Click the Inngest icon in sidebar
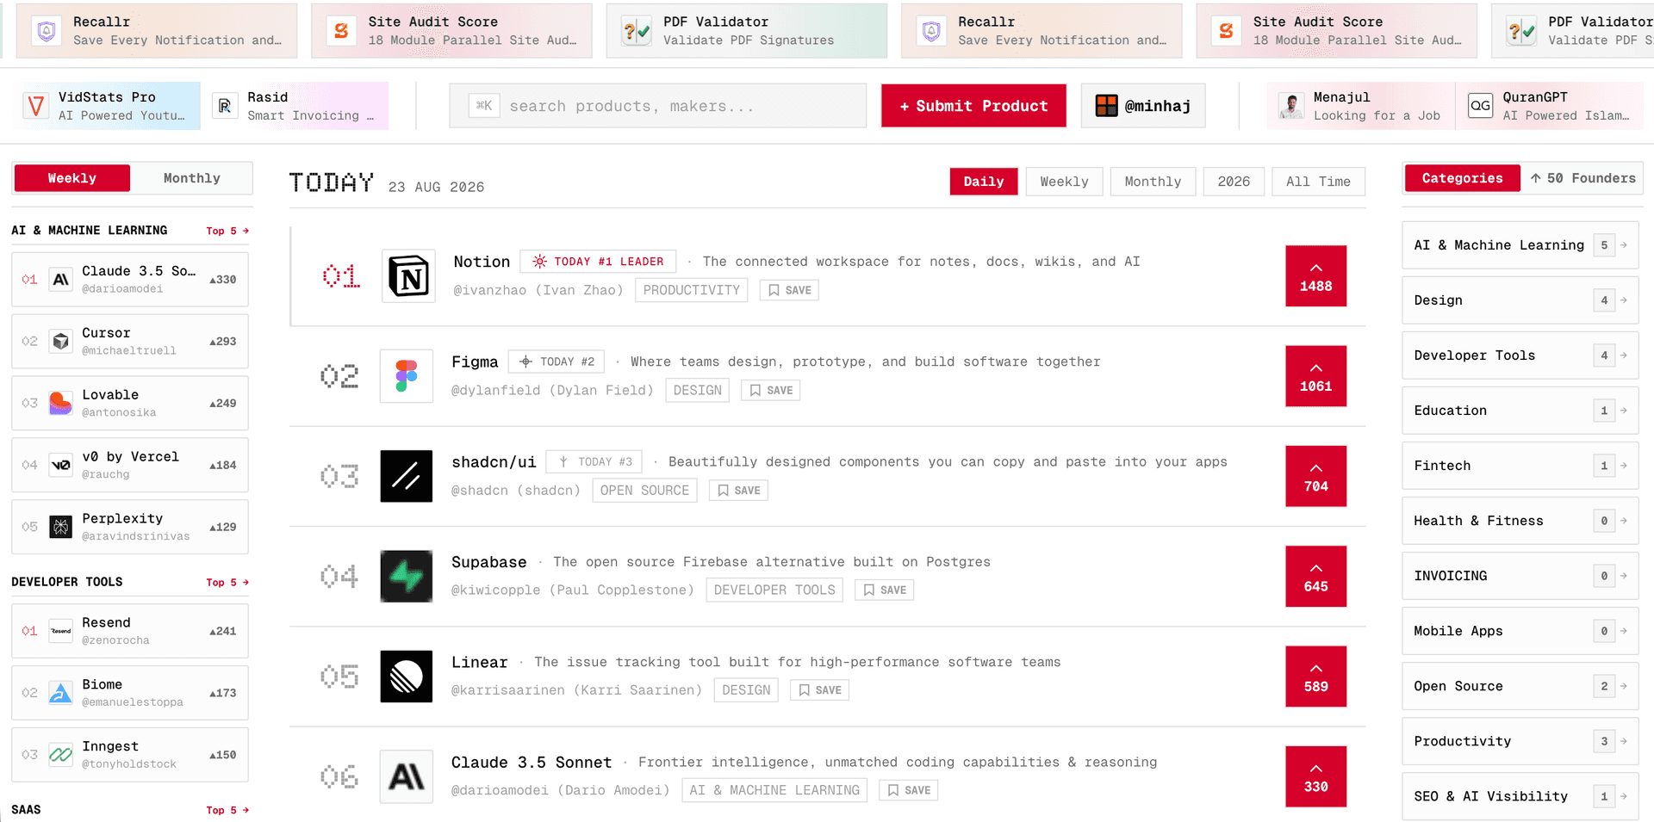This screenshot has height=822, width=1654. (x=60, y=755)
